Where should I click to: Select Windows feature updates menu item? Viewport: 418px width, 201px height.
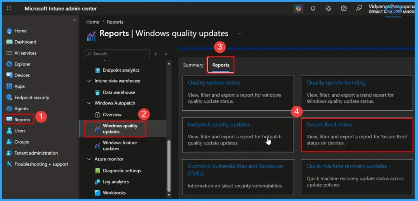(x=120, y=146)
